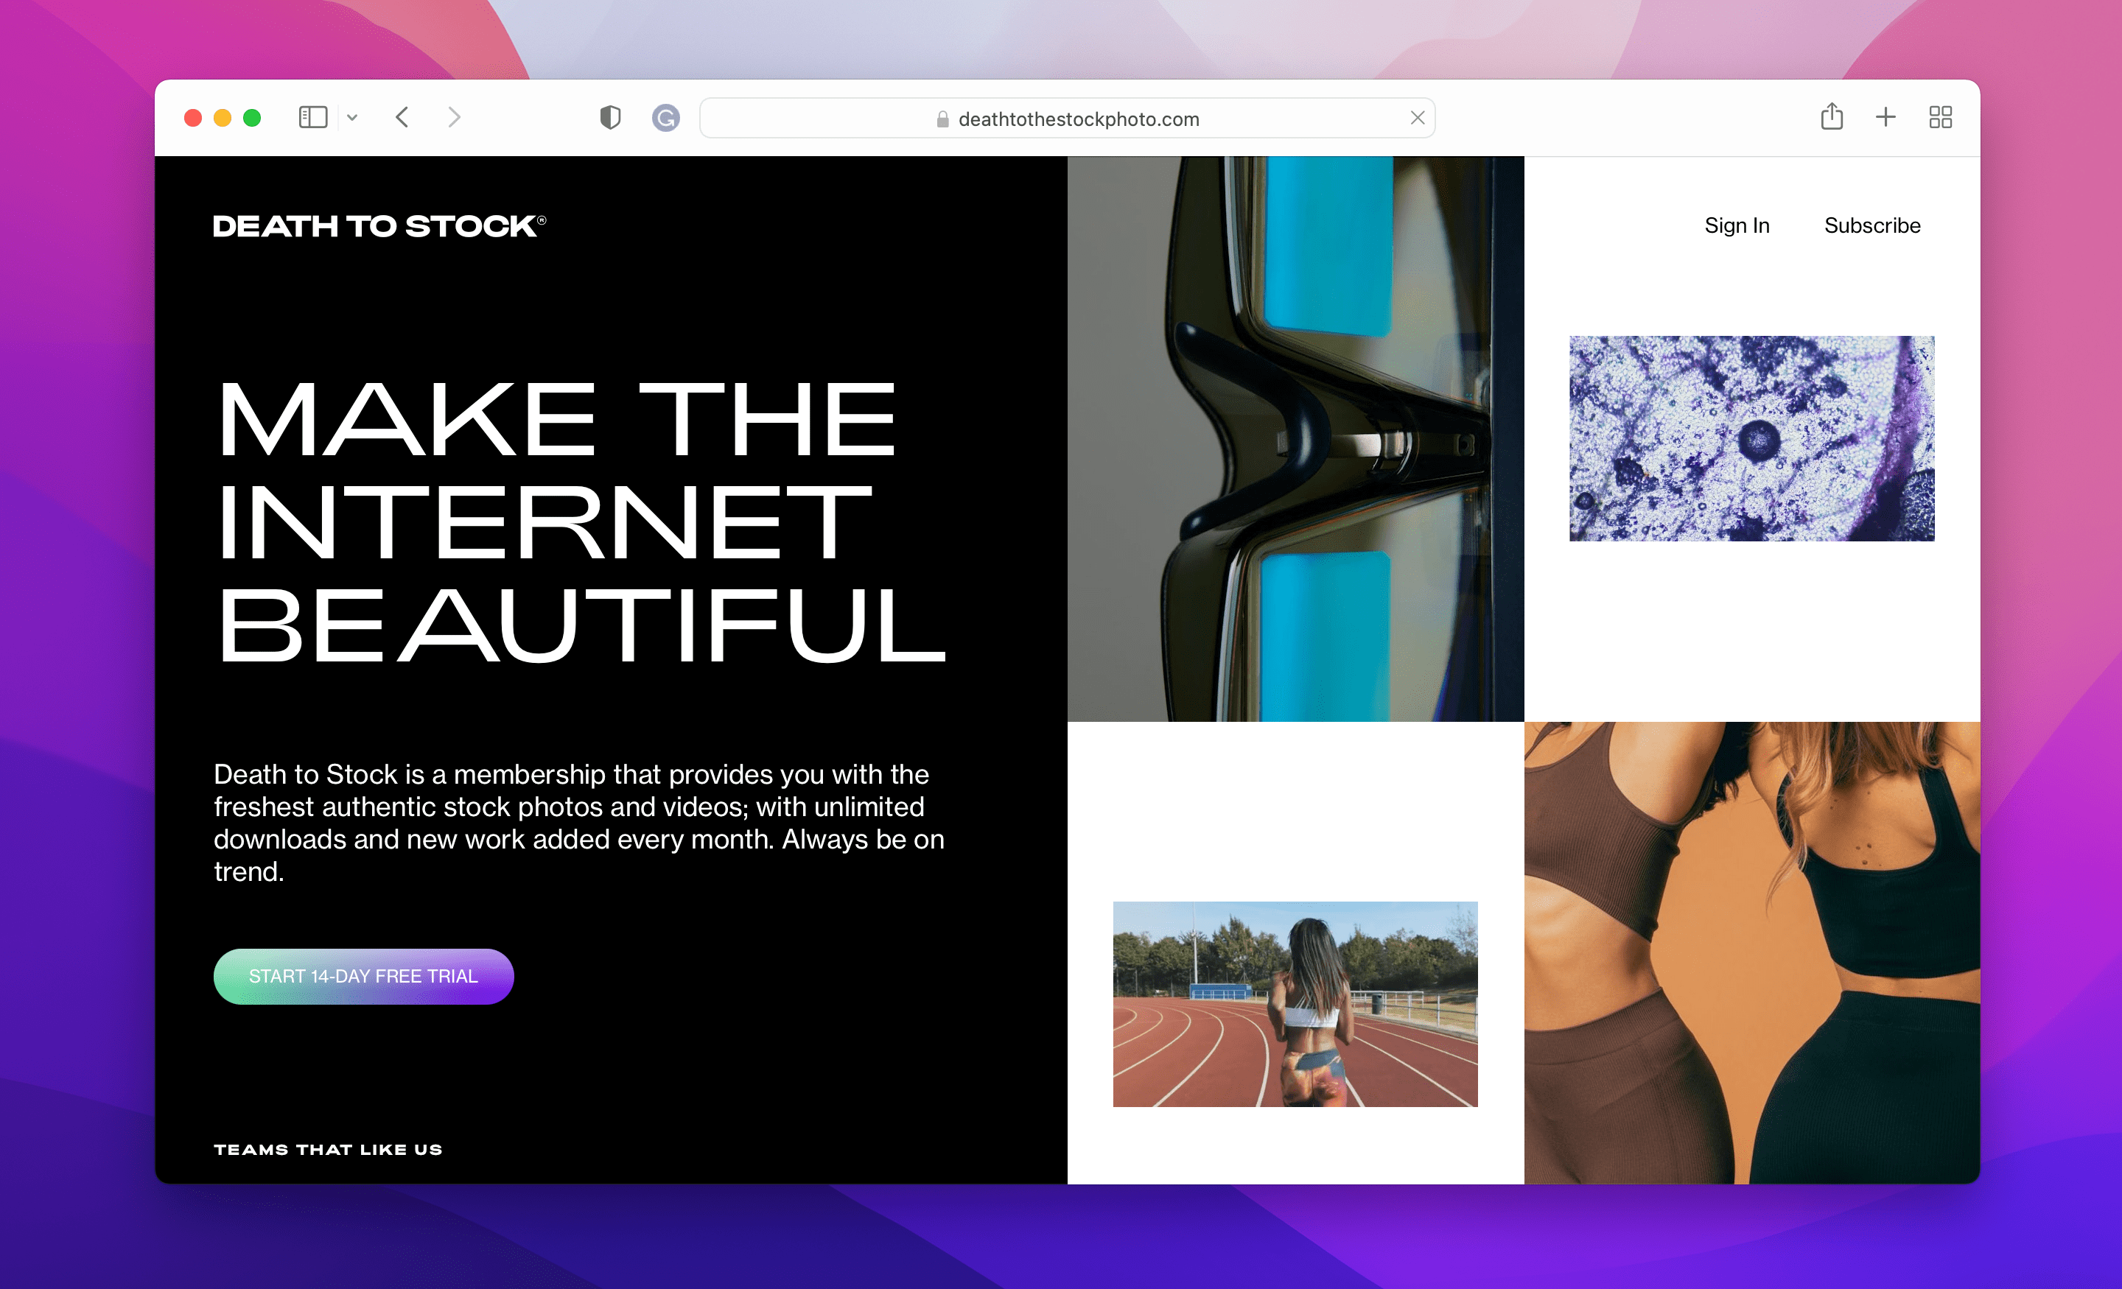Select the running track photo thumbnail
2122x1289 pixels.
coord(1295,1003)
